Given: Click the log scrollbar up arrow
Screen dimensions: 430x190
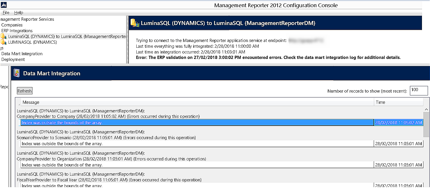Looking at the screenshot, I should (426, 110).
